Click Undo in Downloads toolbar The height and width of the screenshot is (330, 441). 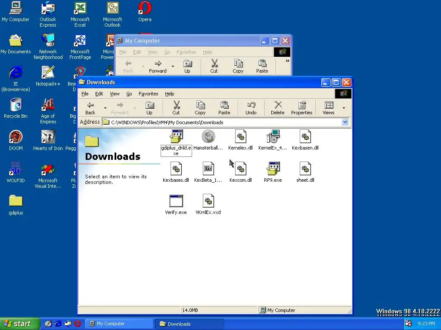click(251, 108)
